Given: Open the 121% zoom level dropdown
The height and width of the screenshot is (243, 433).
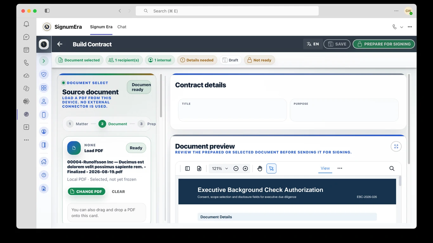Looking at the screenshot, I should [220, 169].
